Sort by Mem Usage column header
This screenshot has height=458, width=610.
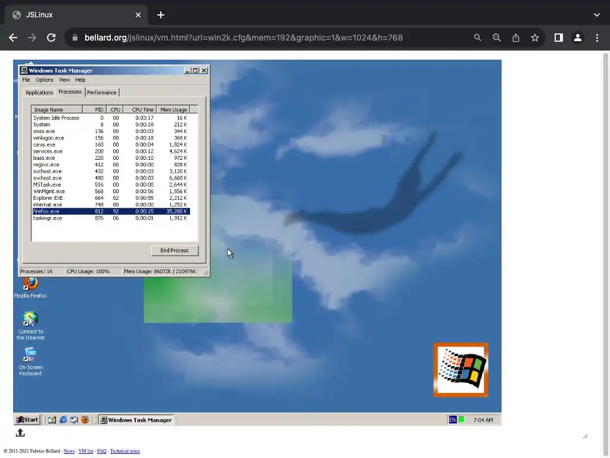(173, 110)
